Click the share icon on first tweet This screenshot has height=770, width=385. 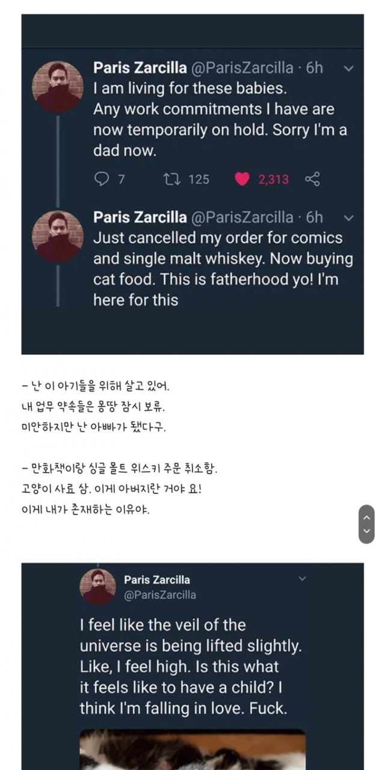click(312, 179)
